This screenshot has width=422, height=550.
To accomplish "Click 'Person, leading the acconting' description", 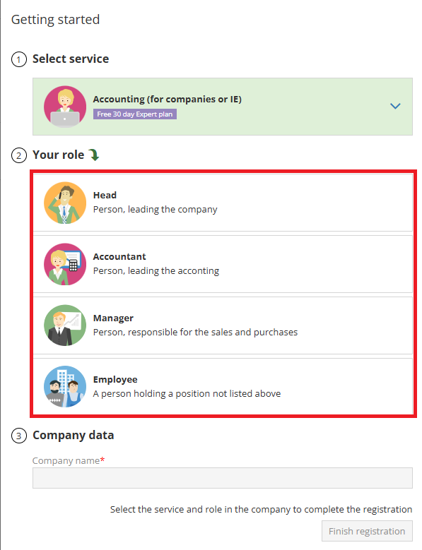I will click(x=156, y=271).
